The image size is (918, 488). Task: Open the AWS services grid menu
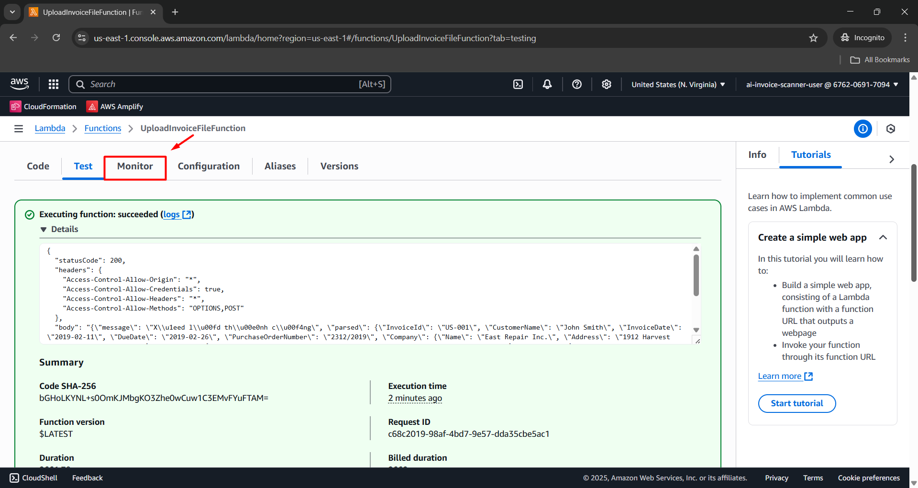click(54, 84)
